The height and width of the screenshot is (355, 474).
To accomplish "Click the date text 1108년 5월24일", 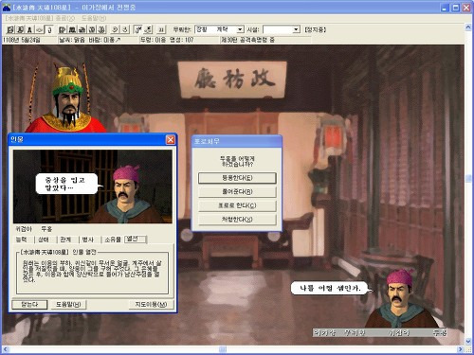I will pos(22,40).
